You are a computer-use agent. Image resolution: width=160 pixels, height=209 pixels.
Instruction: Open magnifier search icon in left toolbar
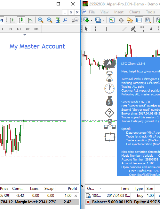pyautogui.click(x=65, y=20)
